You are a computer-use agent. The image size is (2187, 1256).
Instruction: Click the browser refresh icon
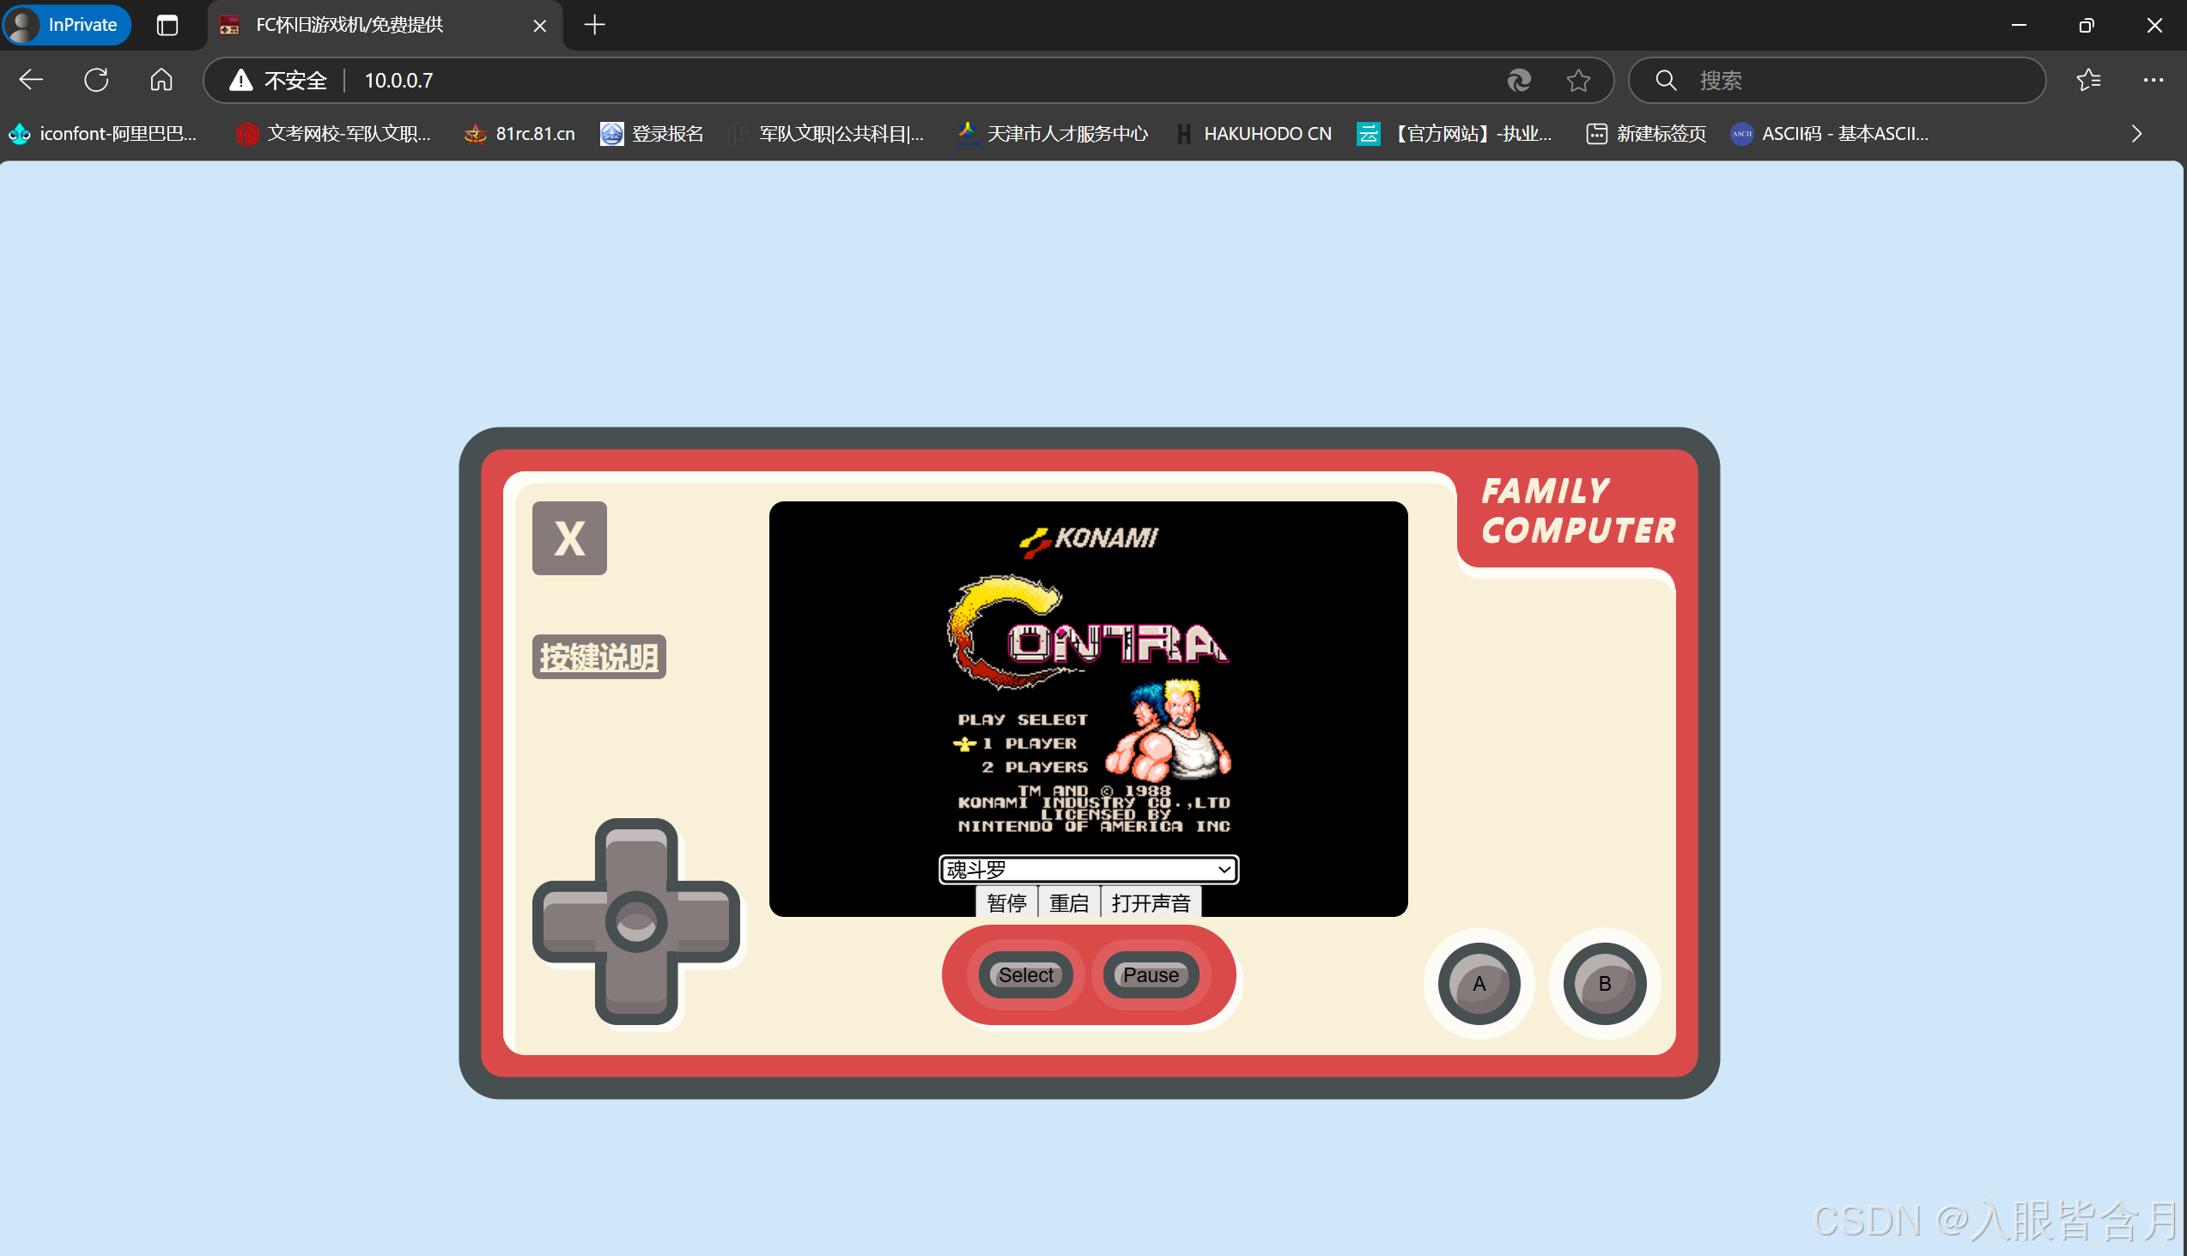click(96, 80)
